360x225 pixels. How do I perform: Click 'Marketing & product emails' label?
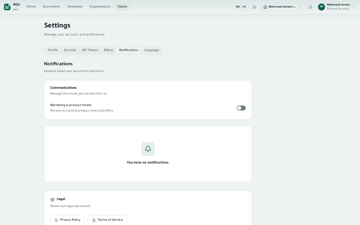coord(71,105)
